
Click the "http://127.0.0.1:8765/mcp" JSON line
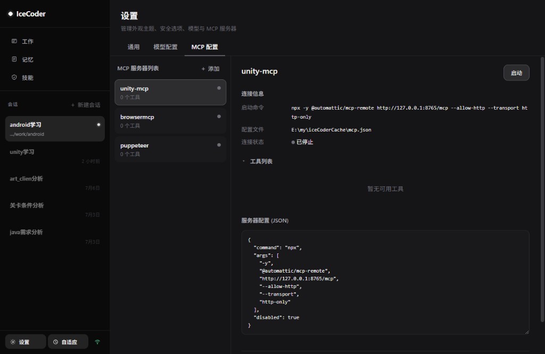[x=299, y=278]
